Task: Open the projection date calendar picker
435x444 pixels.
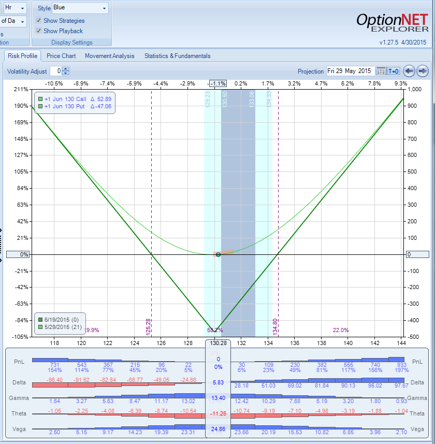Action: 381,71
